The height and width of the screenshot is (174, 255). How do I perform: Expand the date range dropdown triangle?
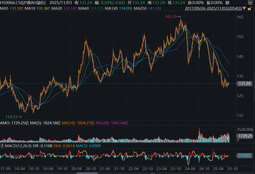coord(244,8)
